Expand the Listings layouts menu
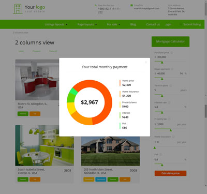The height and width of the screenshot is (194, 207). pos(56,24)
